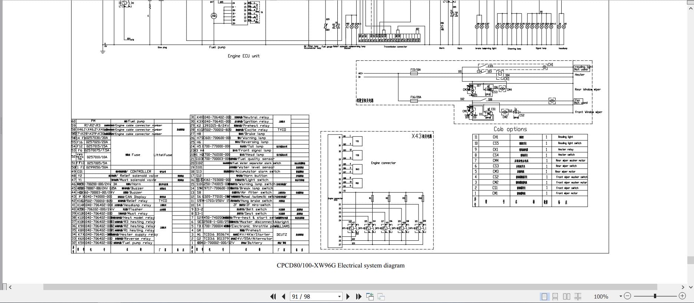Viewport: 694px width, 303px height.
Task: Select two-page facing view mode
Action: [x=566, y=296]
